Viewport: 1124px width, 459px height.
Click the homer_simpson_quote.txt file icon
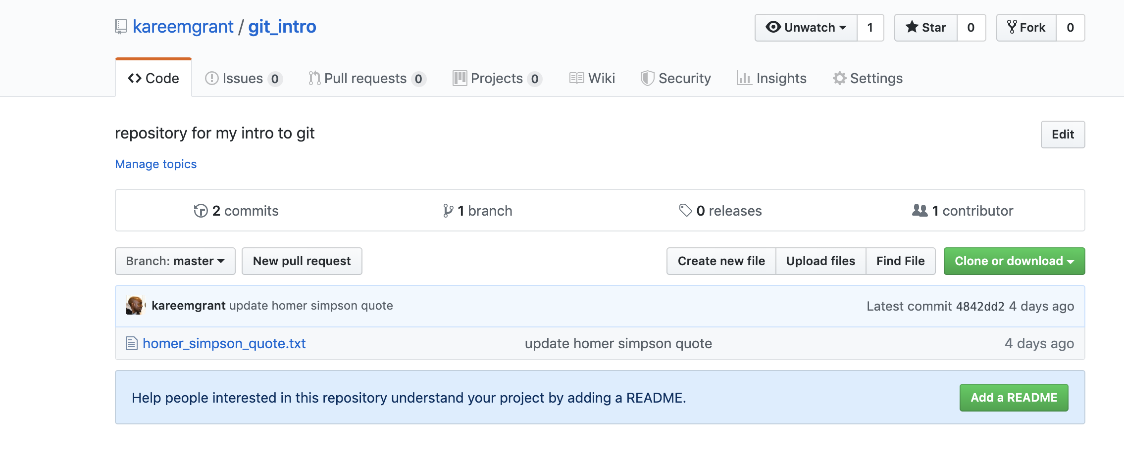[x=131, y=343]
